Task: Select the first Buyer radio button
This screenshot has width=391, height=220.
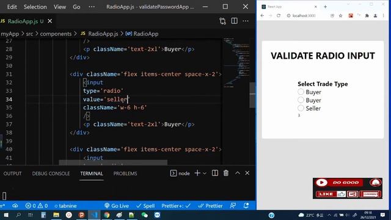Action: 301,92
